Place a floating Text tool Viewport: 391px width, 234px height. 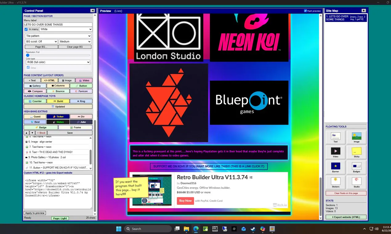335,137
